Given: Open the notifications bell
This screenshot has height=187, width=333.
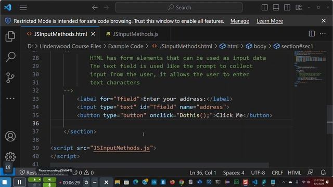Looking at the screenshot, I should point(323,172).
